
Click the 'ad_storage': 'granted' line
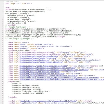pyautogui.click(x=18, y=17)
